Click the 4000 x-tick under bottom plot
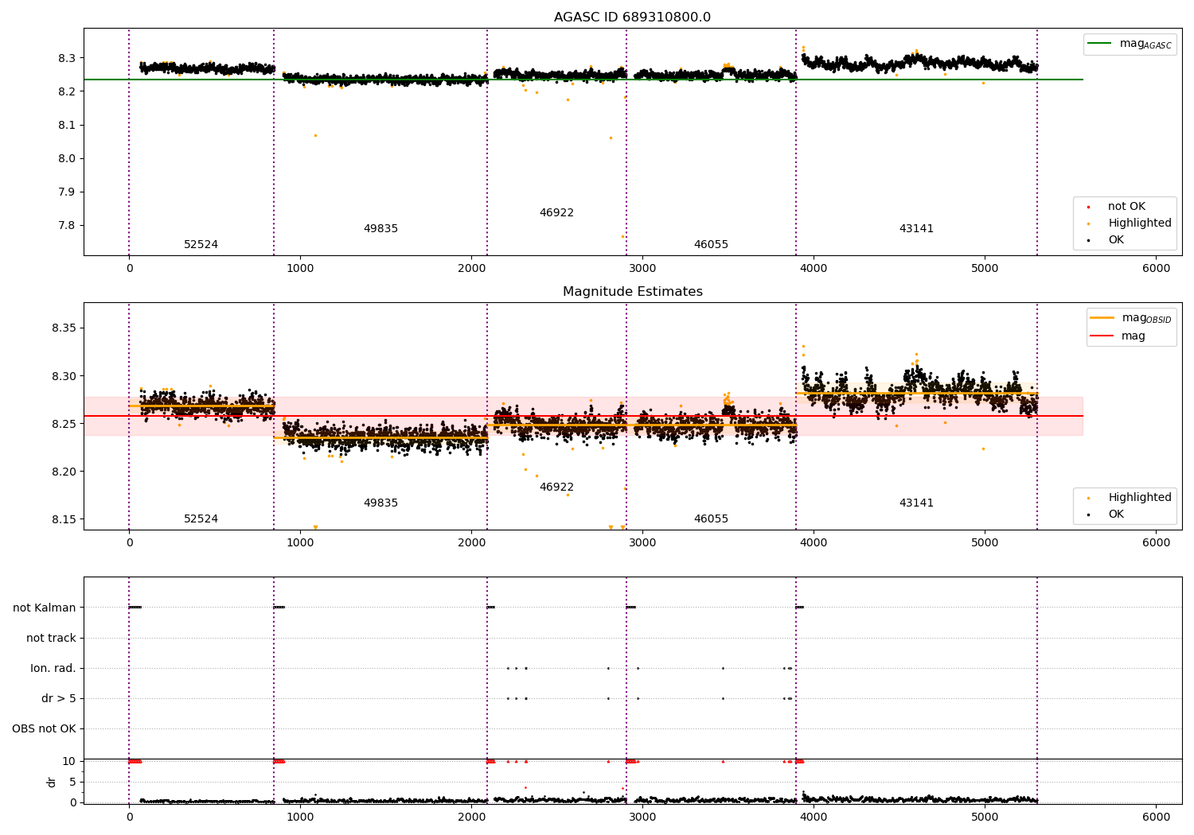Screen dimensions: 1194x835 coord(814,818)
